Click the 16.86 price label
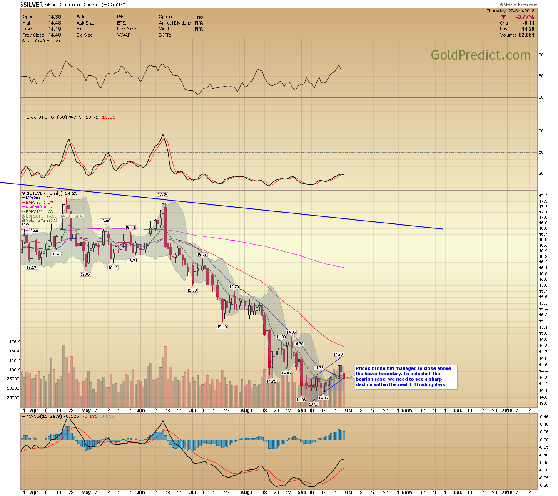This screenshot has width=558, height=496. pos(105,221)
